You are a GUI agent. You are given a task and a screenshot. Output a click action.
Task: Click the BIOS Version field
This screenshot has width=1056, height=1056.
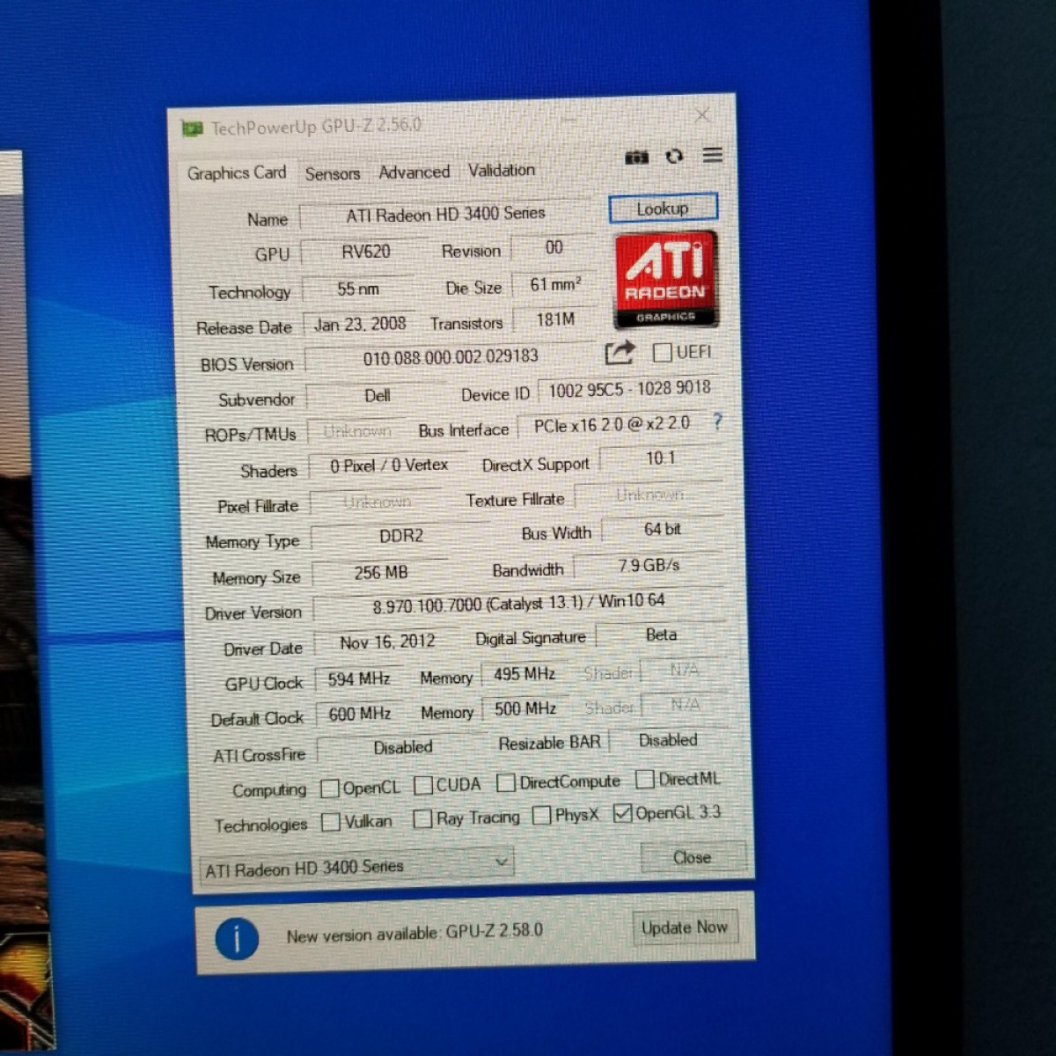click(x=451, y=357)
